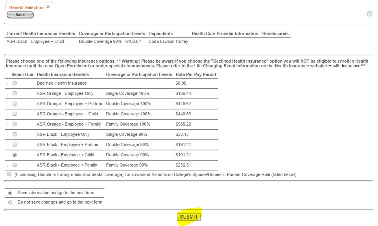This screenshot has height=226, width=378.
Task: Click the Single Coverage 90% cell
Action: click(127, 134)
